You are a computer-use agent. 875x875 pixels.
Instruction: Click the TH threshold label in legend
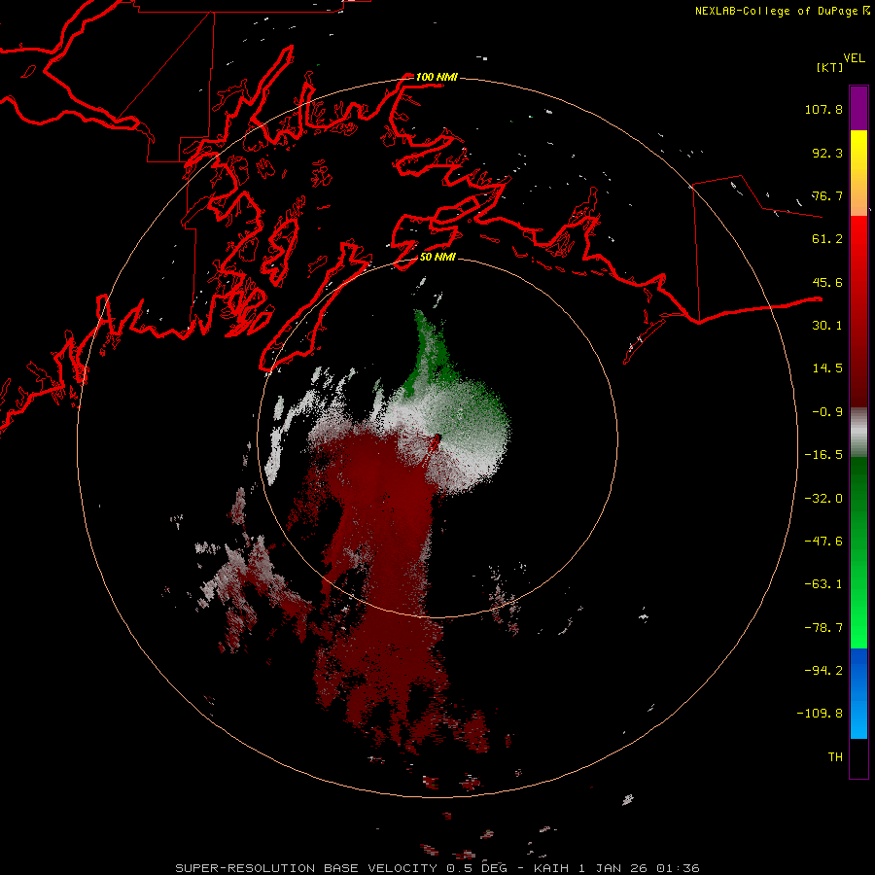pyautogui.click(x=835, y=757)
